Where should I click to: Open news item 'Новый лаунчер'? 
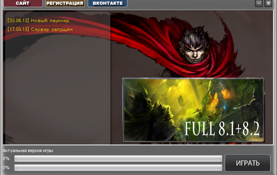tap(38, 21)
